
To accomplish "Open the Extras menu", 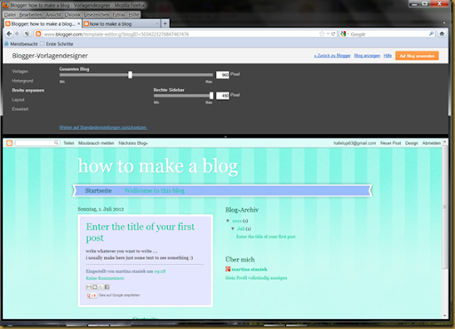I will [x=119, y=14].
